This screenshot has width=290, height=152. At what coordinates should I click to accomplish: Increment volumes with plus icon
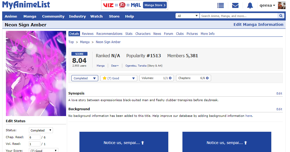pyautogui.click(x=170, y=78)
